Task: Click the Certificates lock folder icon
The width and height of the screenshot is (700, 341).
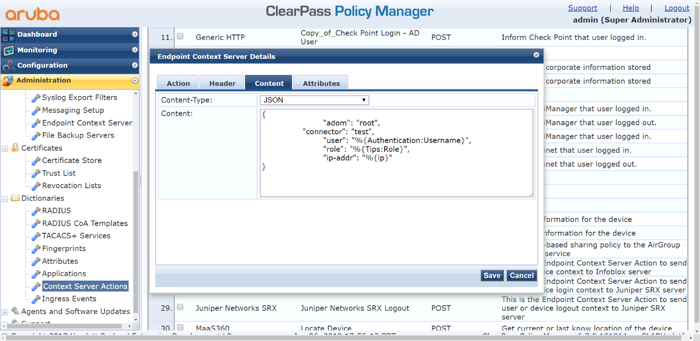Action: coord(15,148)
